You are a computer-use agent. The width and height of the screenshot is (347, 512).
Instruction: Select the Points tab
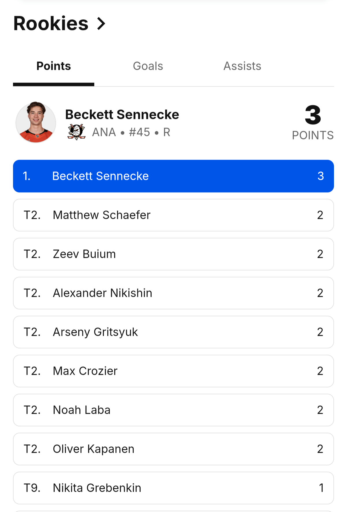click(x=53, y=66)
